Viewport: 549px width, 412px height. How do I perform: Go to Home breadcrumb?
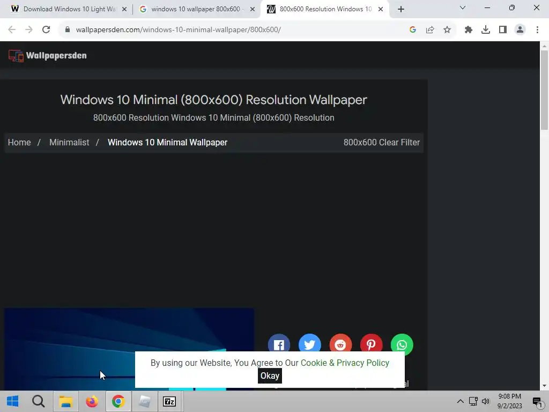pyautogui.click(x=19, y=143)
